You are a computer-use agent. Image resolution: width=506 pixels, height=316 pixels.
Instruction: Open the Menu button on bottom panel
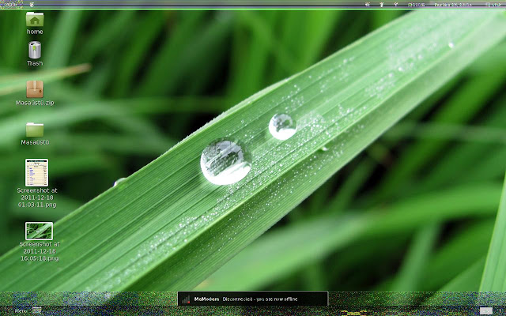tap(21, 311)
